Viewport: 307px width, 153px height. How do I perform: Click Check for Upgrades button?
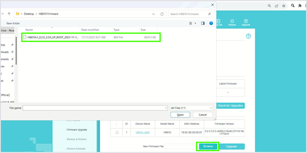(230, 106)
